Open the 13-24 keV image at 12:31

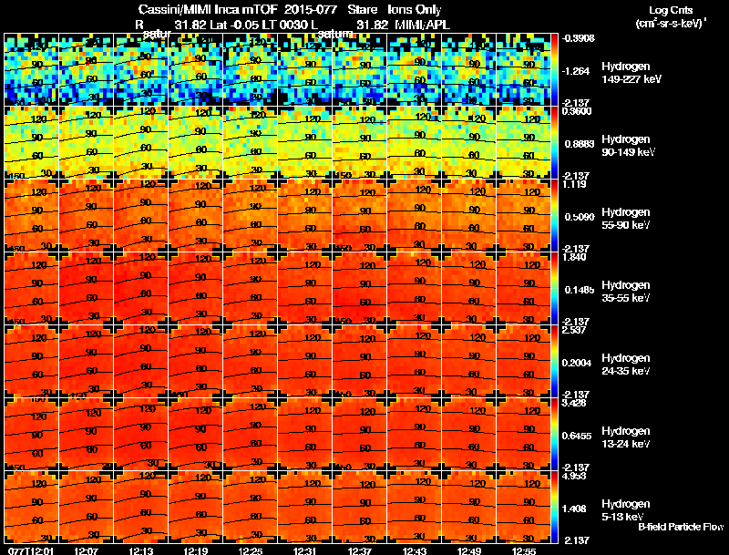coord(305,435)
